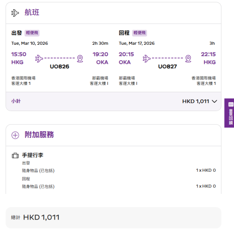The height and width of the screenshot is (234, 234).
Task: Click 1 x HKD 0 under 出發 baggage
Action: point(206,170)
